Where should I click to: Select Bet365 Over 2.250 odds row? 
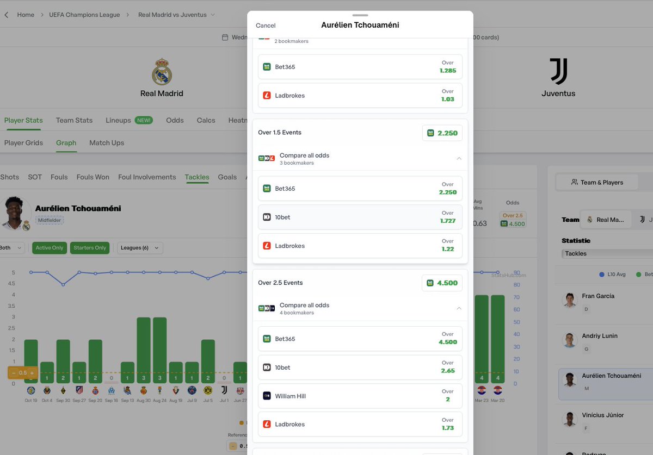[360, 189]
